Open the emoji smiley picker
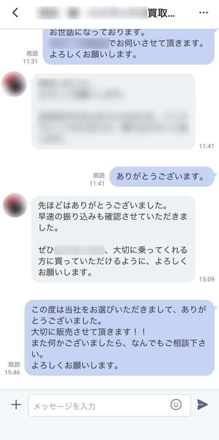Viewport: 219px width, 440px height. click(x=176, y=404)
